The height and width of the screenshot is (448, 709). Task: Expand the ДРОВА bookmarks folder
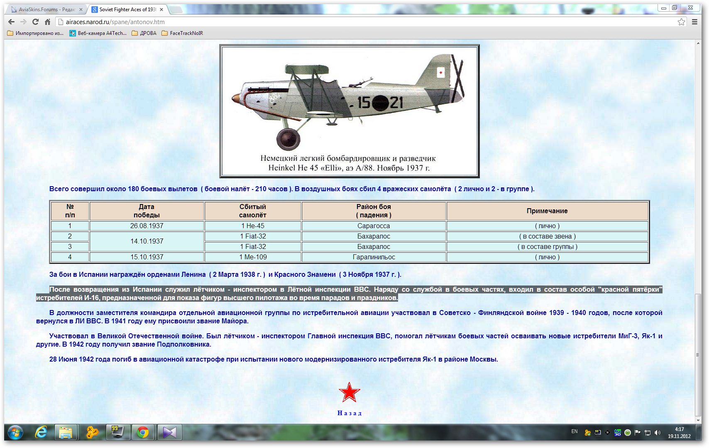point(144,33)
